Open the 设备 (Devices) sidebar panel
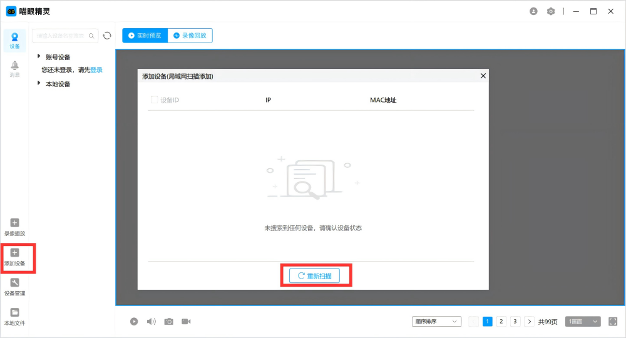The image size is (626, 338). coord(14,40)
